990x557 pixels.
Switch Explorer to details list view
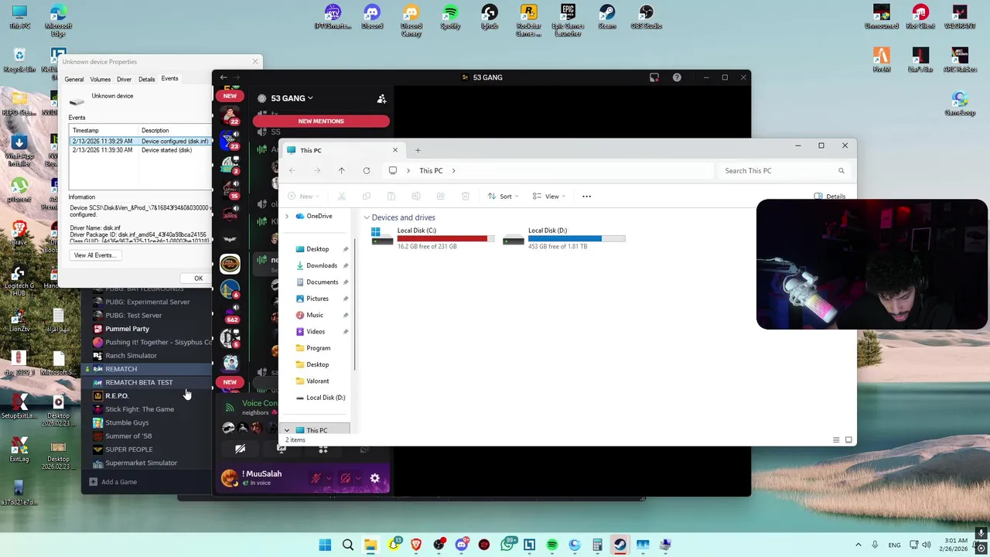pyautogui.click(x=836, y=440)
